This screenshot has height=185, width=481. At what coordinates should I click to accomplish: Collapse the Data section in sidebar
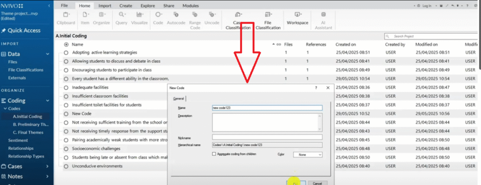(x=47, y=54)
